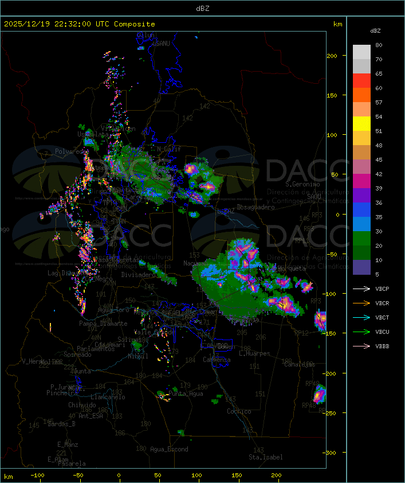Click the 150 km mark on bottom axis

[237, 476]
